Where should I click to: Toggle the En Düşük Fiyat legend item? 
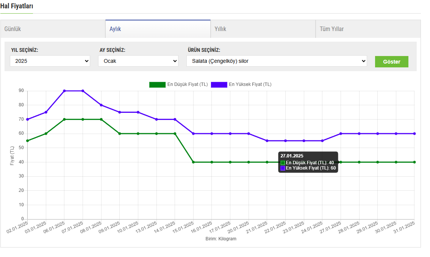click(187, 84)
